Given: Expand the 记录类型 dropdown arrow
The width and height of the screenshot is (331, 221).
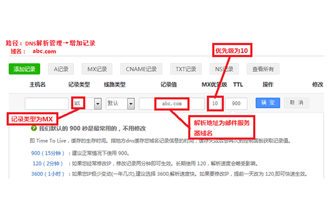Looking at the screenshot, I should (98, 103).
